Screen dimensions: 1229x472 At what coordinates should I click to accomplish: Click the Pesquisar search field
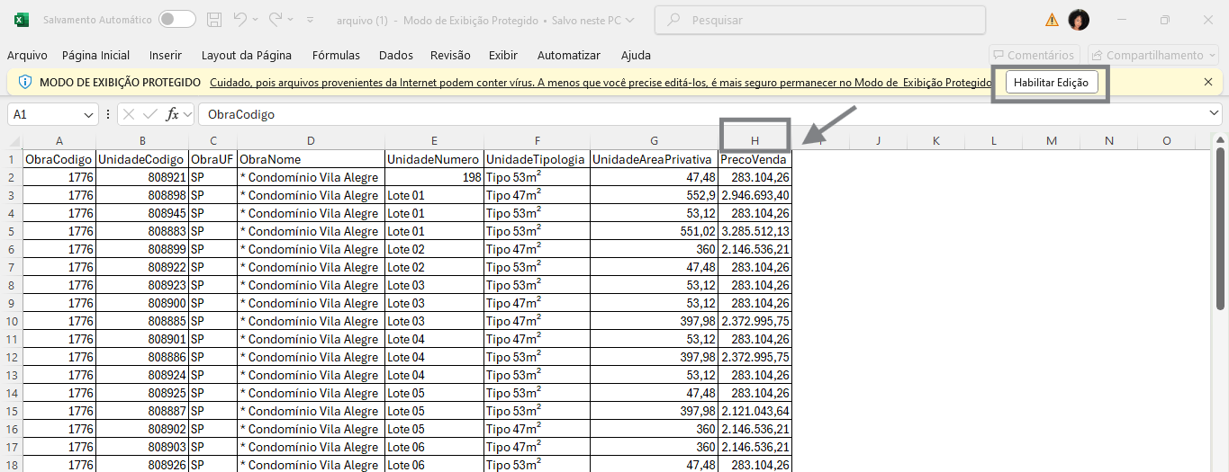[819, 20]
